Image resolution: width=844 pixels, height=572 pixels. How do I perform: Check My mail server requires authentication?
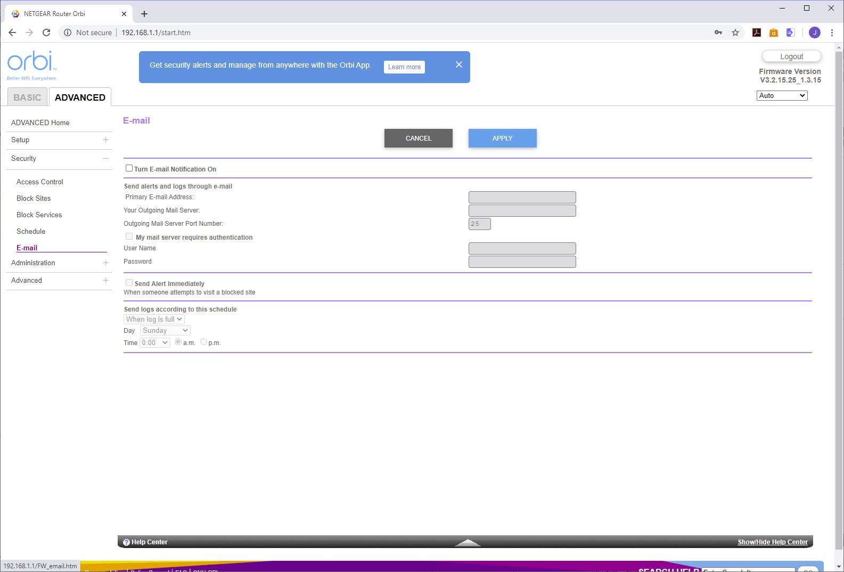(x=129, y=236)
